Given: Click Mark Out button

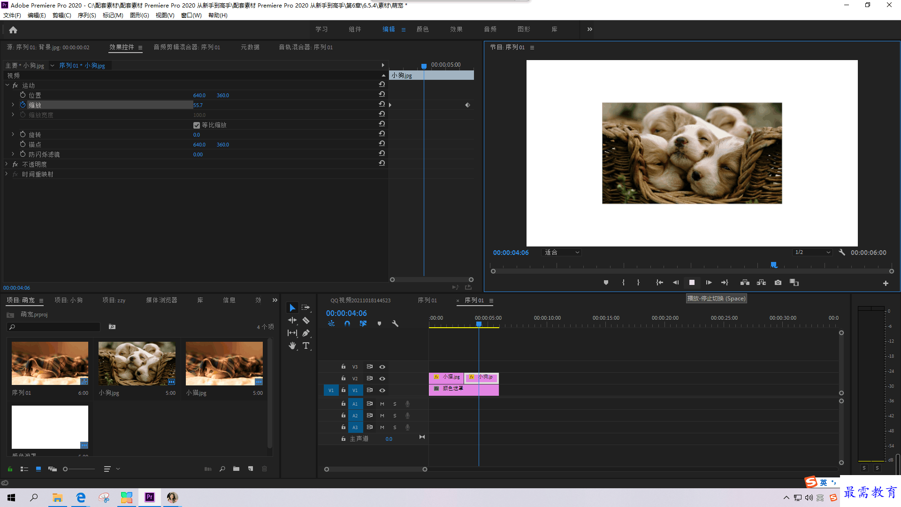Looking at the screenshot, I should [638, 283].
